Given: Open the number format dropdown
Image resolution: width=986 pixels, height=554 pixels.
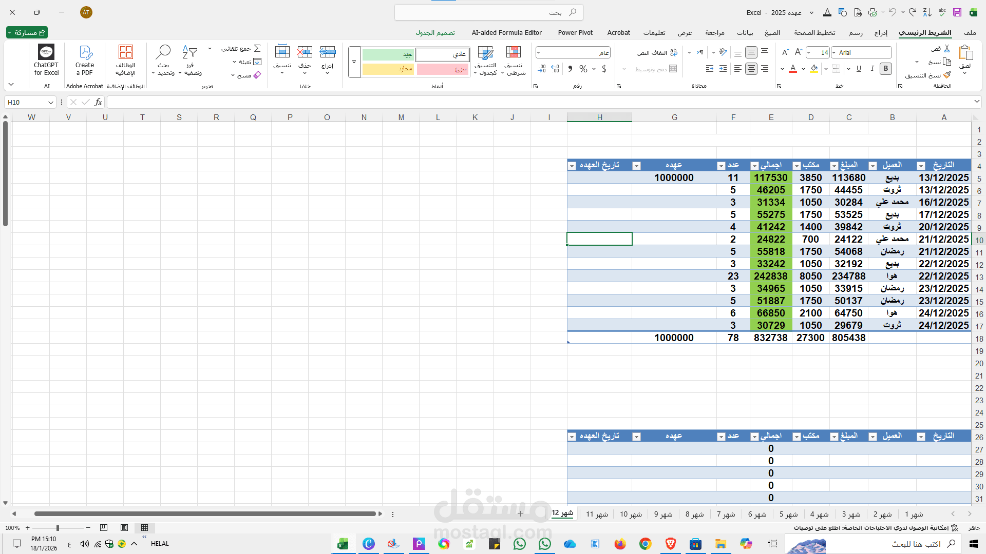Looking at the screenshot, I should point(539,53).
